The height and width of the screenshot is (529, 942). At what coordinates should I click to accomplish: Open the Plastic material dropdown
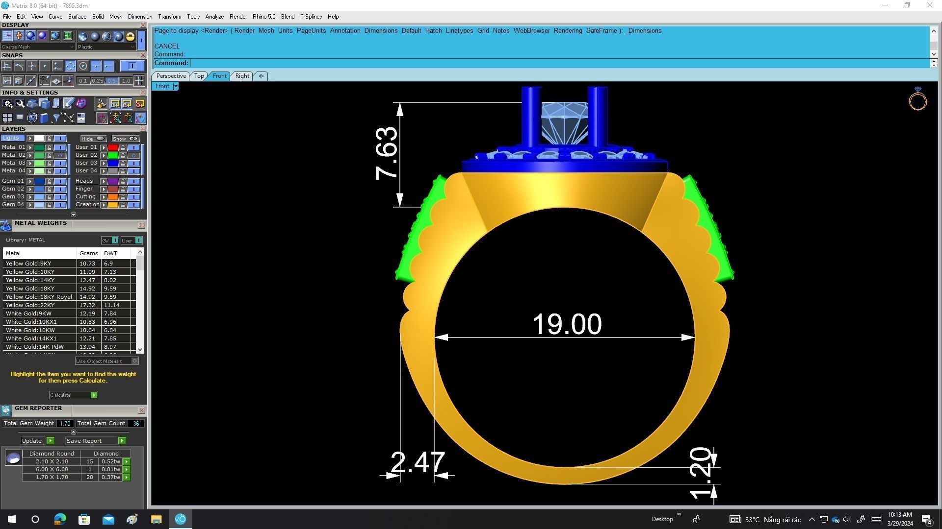[x=106, y=47]
